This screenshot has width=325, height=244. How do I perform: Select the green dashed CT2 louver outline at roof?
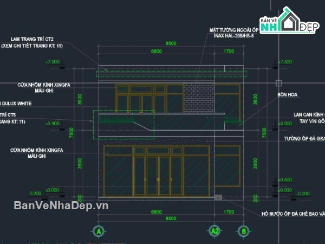click(171, 74)
